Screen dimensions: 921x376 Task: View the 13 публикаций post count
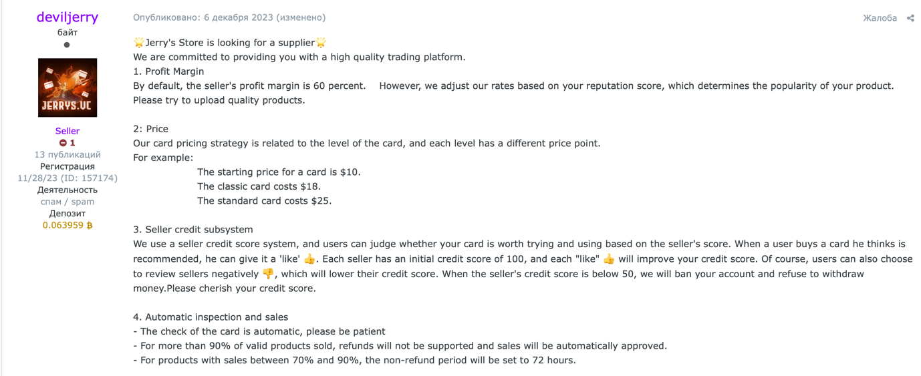pyautogui.click(x=68, y=154)
